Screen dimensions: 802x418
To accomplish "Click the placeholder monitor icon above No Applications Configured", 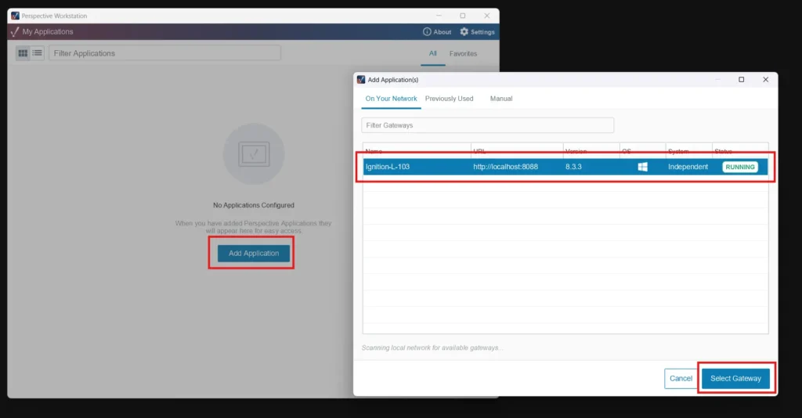I will click(254, 153).
